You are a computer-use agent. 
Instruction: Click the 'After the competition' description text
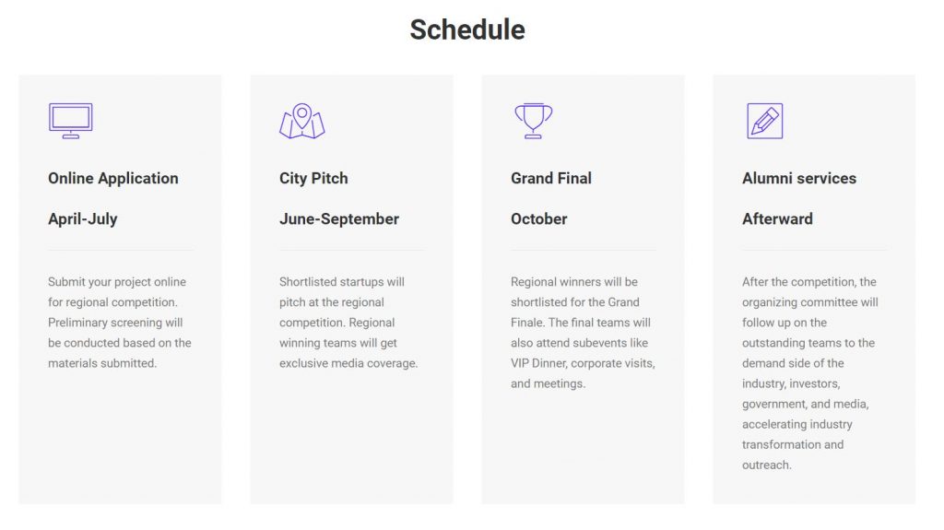809,373
